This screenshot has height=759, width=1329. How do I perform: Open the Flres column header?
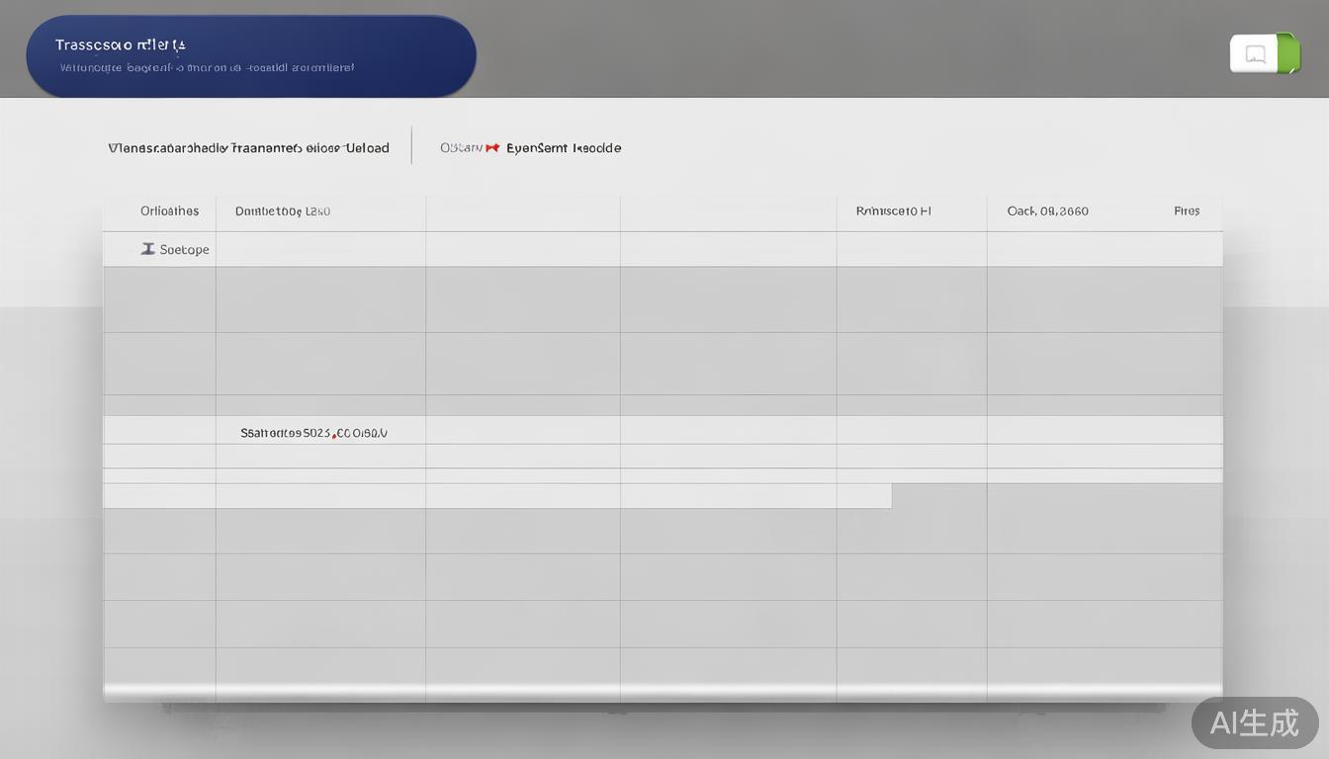[1187, 211]
